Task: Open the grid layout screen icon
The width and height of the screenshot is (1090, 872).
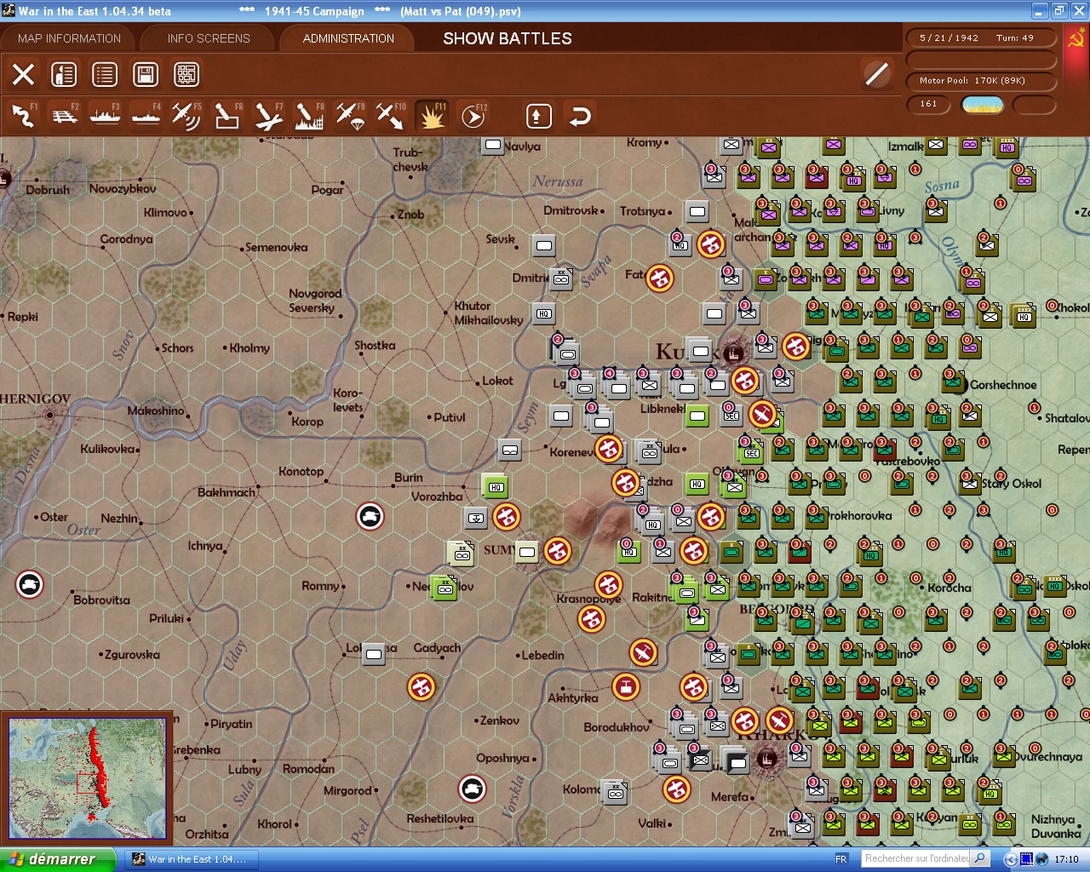Action: coord(186,75)
